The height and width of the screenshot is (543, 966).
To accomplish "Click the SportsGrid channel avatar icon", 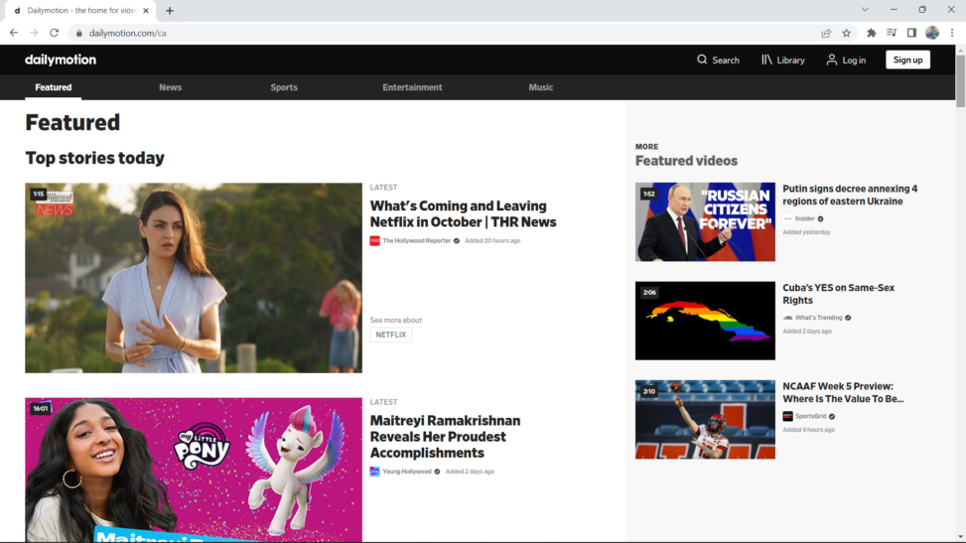I will [x=787, y=417].
